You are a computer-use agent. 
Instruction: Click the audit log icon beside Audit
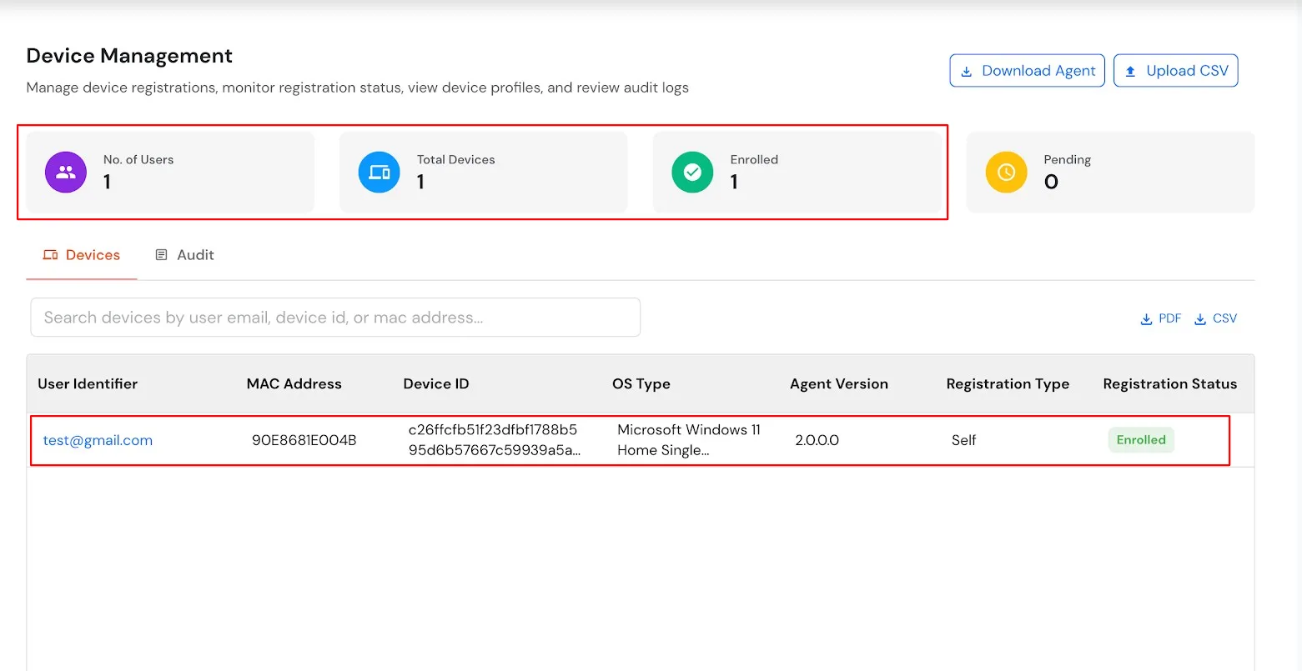click(x=161, y=254)
